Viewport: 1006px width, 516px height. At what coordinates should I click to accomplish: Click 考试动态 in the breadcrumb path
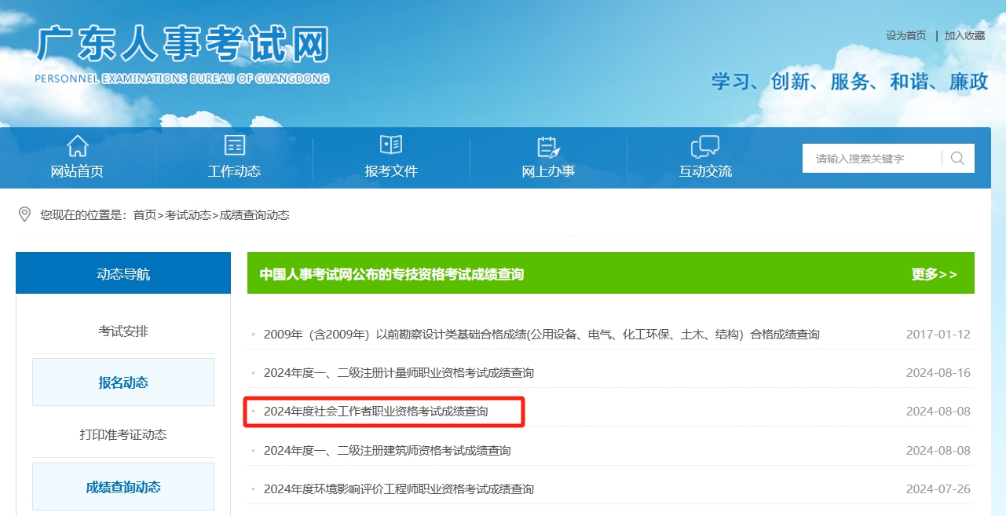click(188, 214)
